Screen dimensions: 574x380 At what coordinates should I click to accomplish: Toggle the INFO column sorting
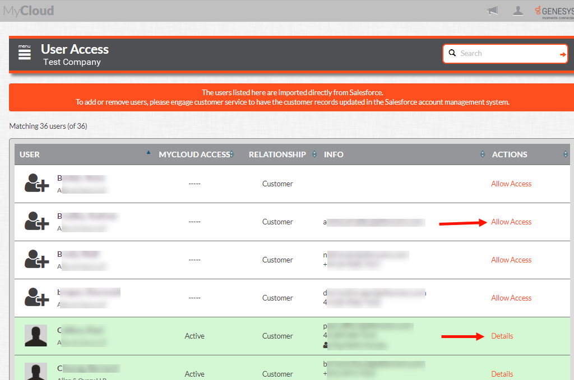[x=482, y=154]
